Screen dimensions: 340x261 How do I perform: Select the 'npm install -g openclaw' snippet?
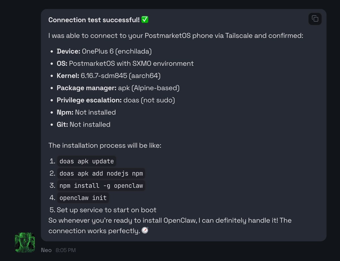pyautogui.click(x=101, y=185)
